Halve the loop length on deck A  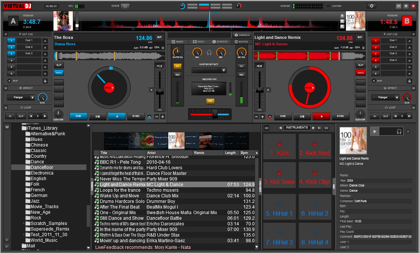click(31, 116)
